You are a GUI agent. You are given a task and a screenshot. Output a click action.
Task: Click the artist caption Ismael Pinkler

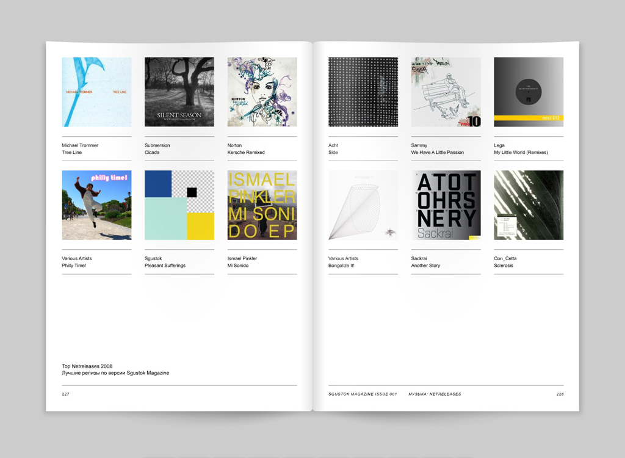[x=242, y=258]
